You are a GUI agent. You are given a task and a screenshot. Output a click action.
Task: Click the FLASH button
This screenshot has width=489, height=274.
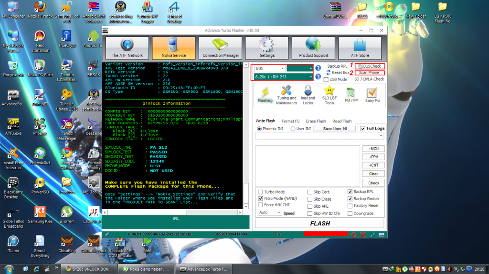click(319, 223)
